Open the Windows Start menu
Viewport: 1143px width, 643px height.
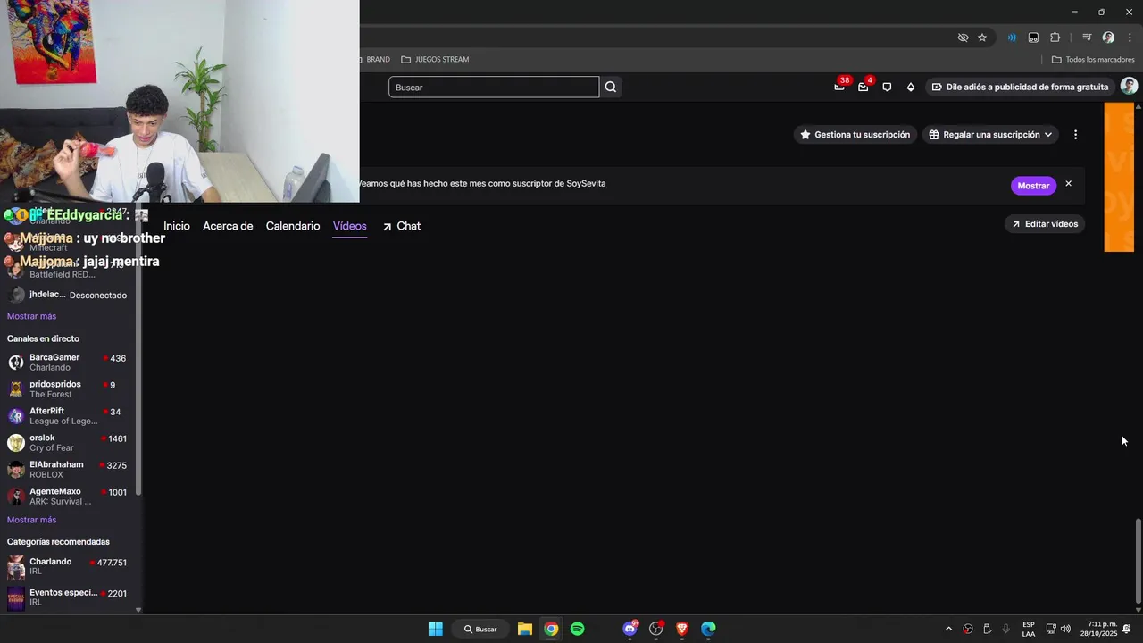coord(435,629)
